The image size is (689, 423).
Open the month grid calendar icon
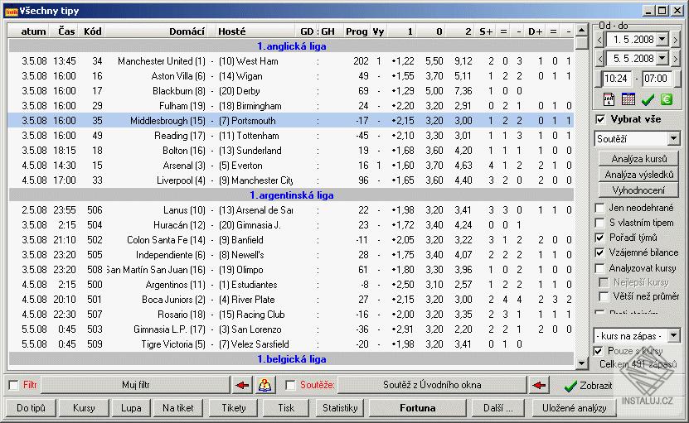coord(628,99)
